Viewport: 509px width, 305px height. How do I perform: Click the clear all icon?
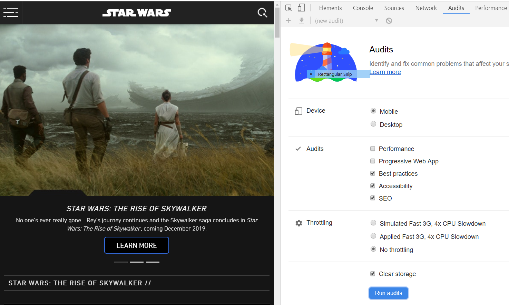point(389,21)
